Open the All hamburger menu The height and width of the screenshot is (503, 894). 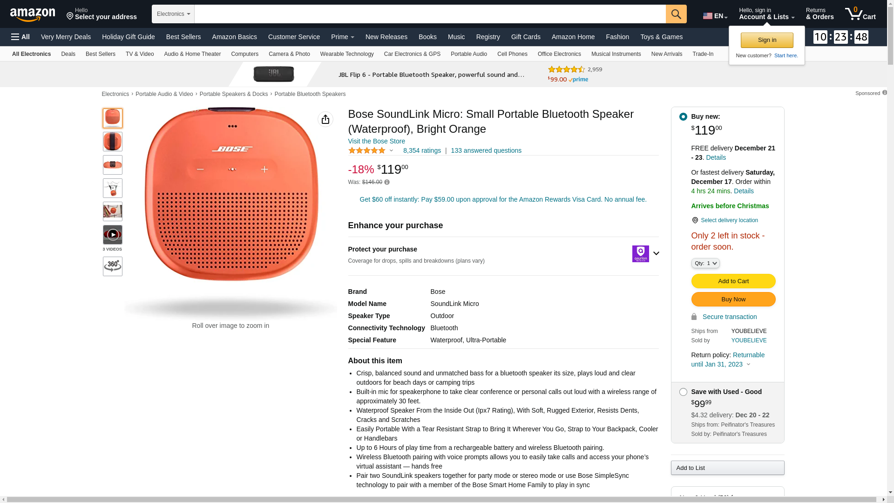20,37
